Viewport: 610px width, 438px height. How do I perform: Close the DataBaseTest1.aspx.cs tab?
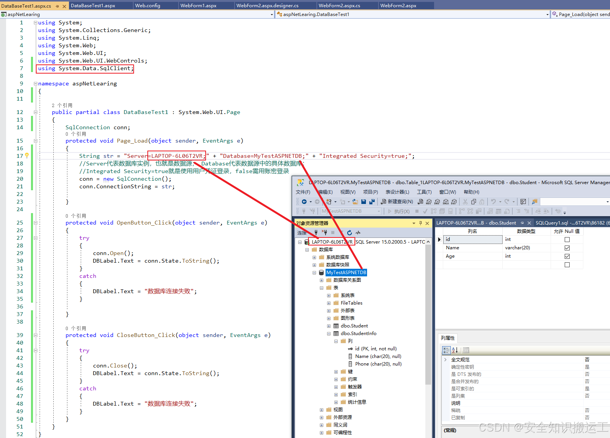tap(64, 6)
